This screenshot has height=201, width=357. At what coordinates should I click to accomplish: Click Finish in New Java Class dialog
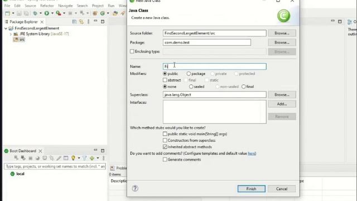pos(252,189)
